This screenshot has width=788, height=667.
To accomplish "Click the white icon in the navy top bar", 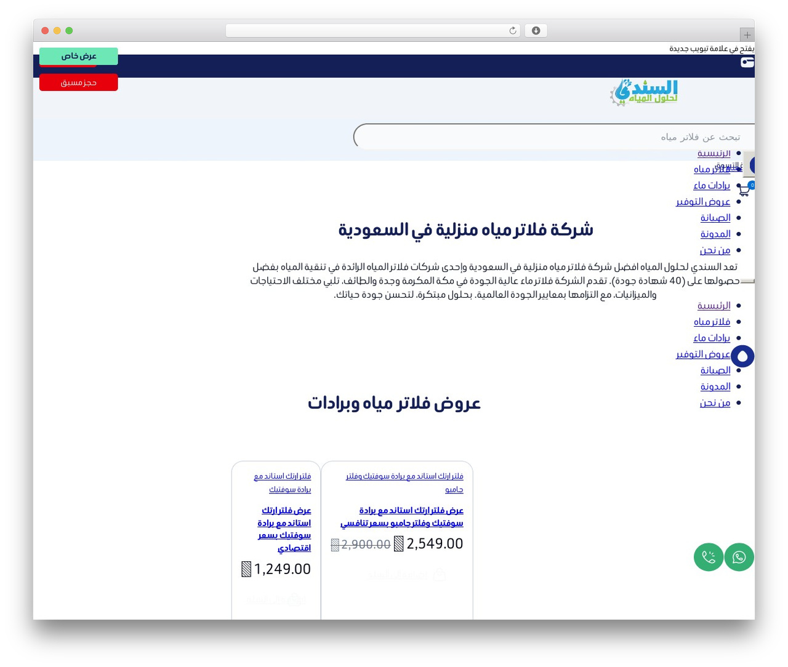I will [x=747, y=62].
